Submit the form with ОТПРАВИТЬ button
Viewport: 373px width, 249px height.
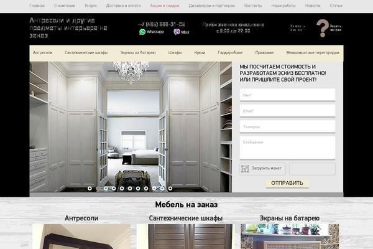coord(287,183)
